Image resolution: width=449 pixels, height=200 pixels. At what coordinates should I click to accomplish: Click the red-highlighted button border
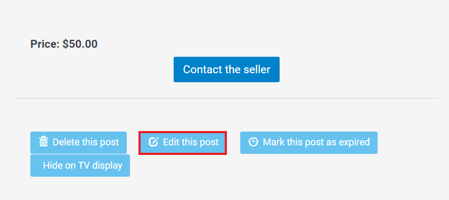(x=183, y=132)
